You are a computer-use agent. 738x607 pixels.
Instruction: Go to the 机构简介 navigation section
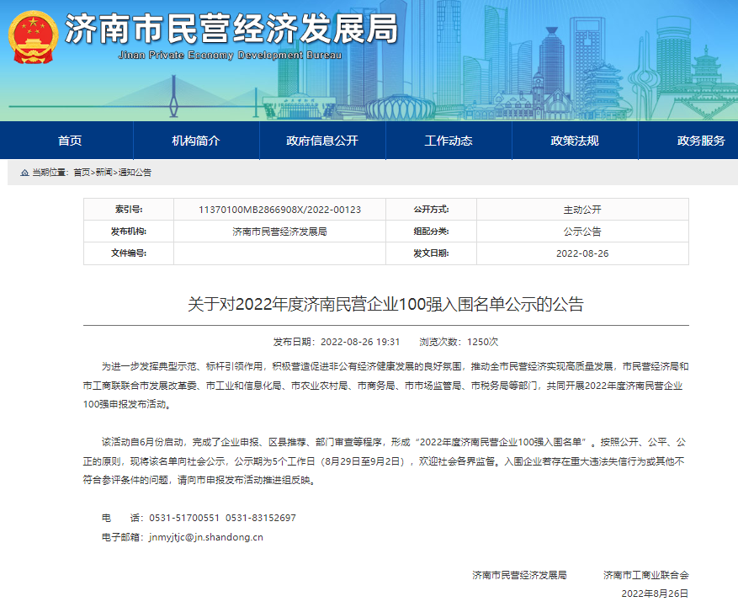click(x=195, y=141)
